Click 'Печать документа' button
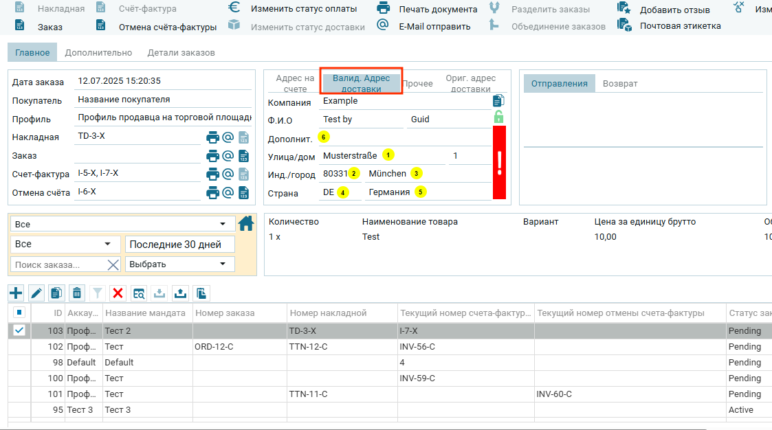This screenshot has height=430, width=772. click(437, 10)
